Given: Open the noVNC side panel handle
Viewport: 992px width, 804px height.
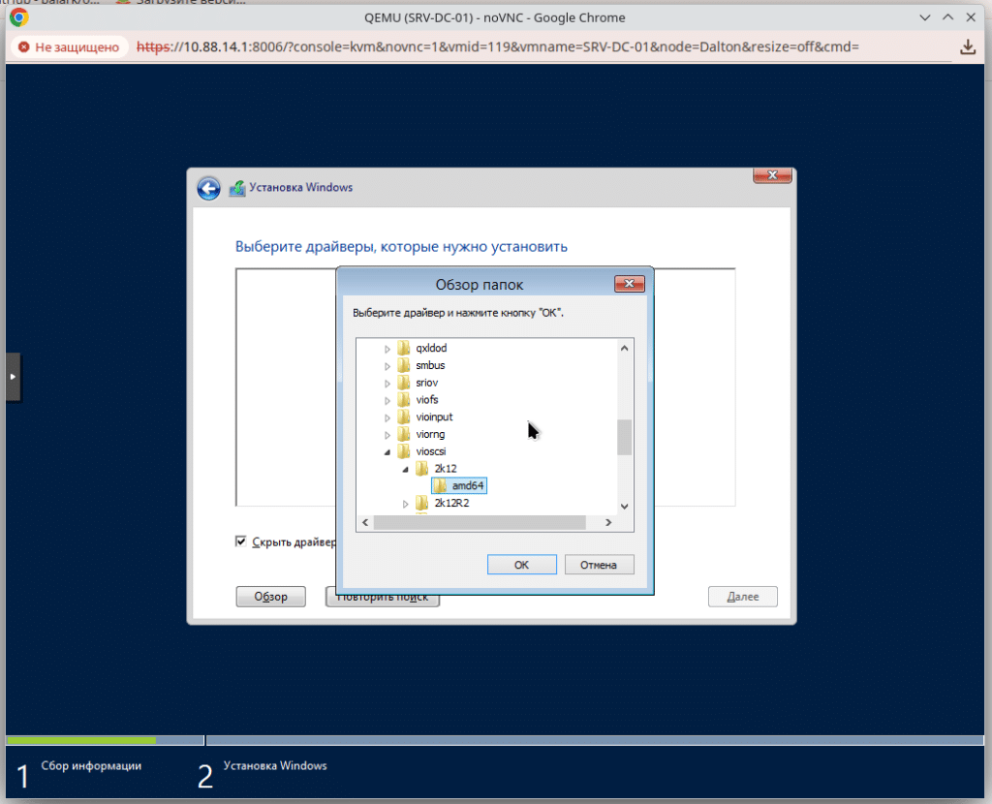Looking at the screenshot, I should point(12,375).
